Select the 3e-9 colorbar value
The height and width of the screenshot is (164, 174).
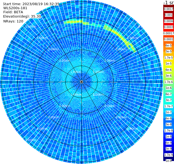pyautogui.click(x=169, y=149)
